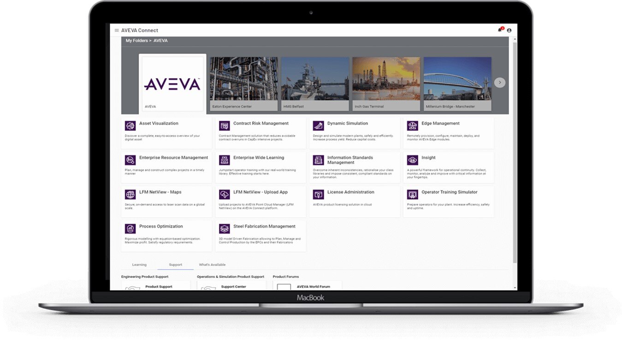Click the Contract Risk Management icon
This screenshot has height=342, width=622.
[x=225, y=126]
